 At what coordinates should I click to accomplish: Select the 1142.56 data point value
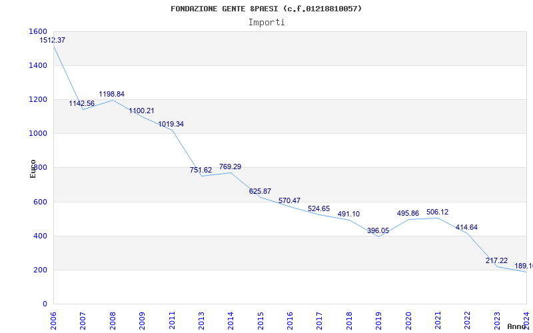click(x=82, y=104)
